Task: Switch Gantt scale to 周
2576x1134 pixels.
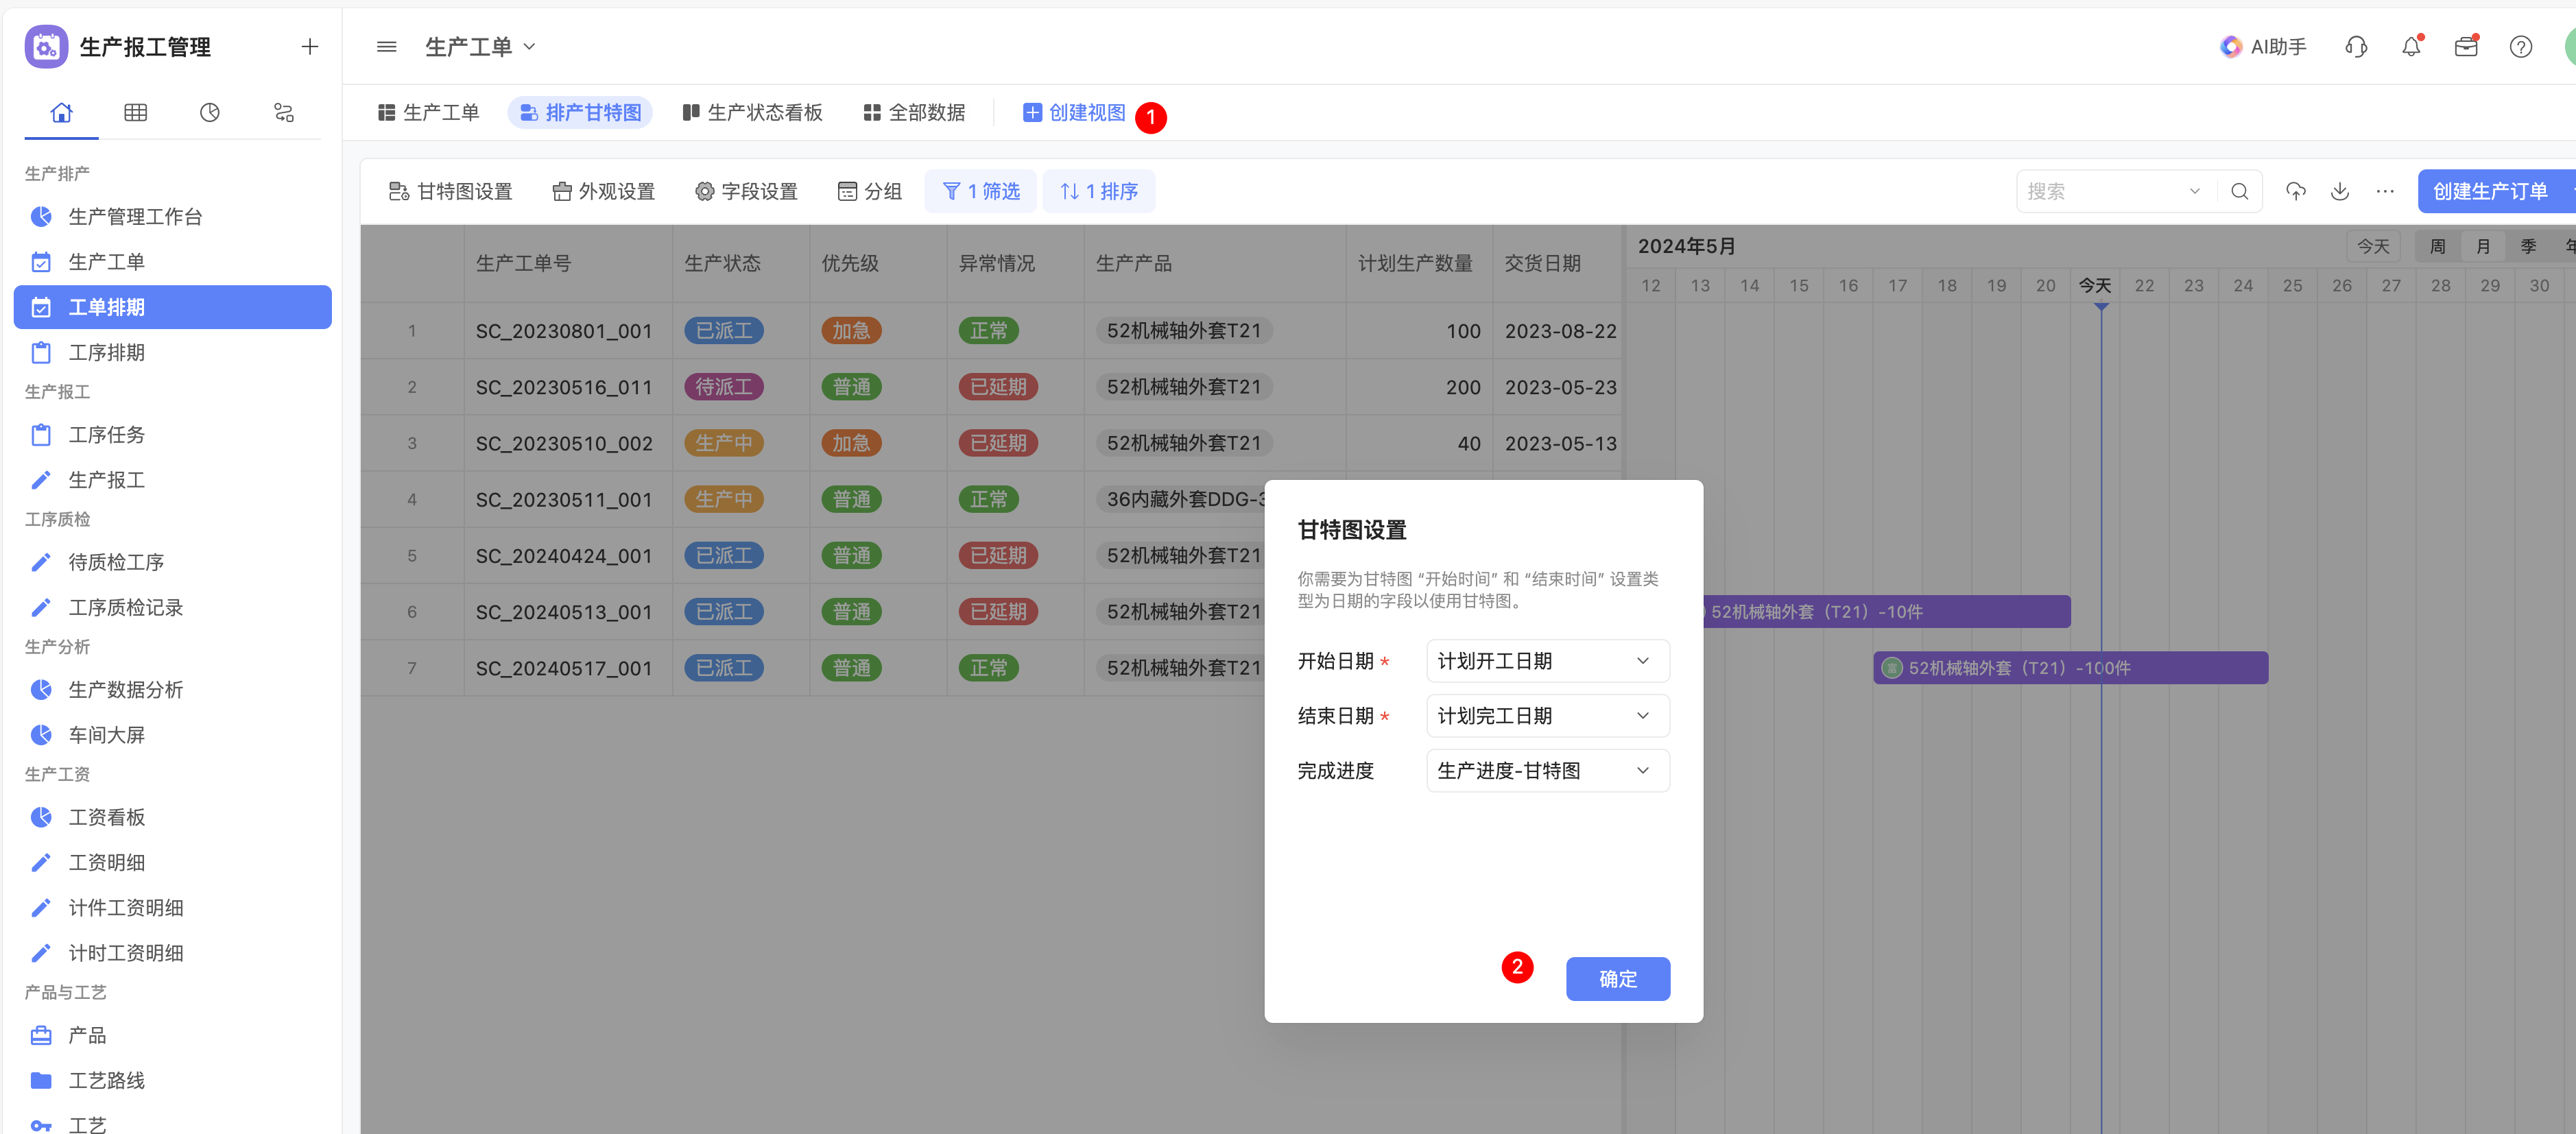Action: 2437,246
